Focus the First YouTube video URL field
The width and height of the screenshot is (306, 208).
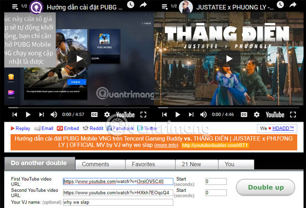coord(118,181)
